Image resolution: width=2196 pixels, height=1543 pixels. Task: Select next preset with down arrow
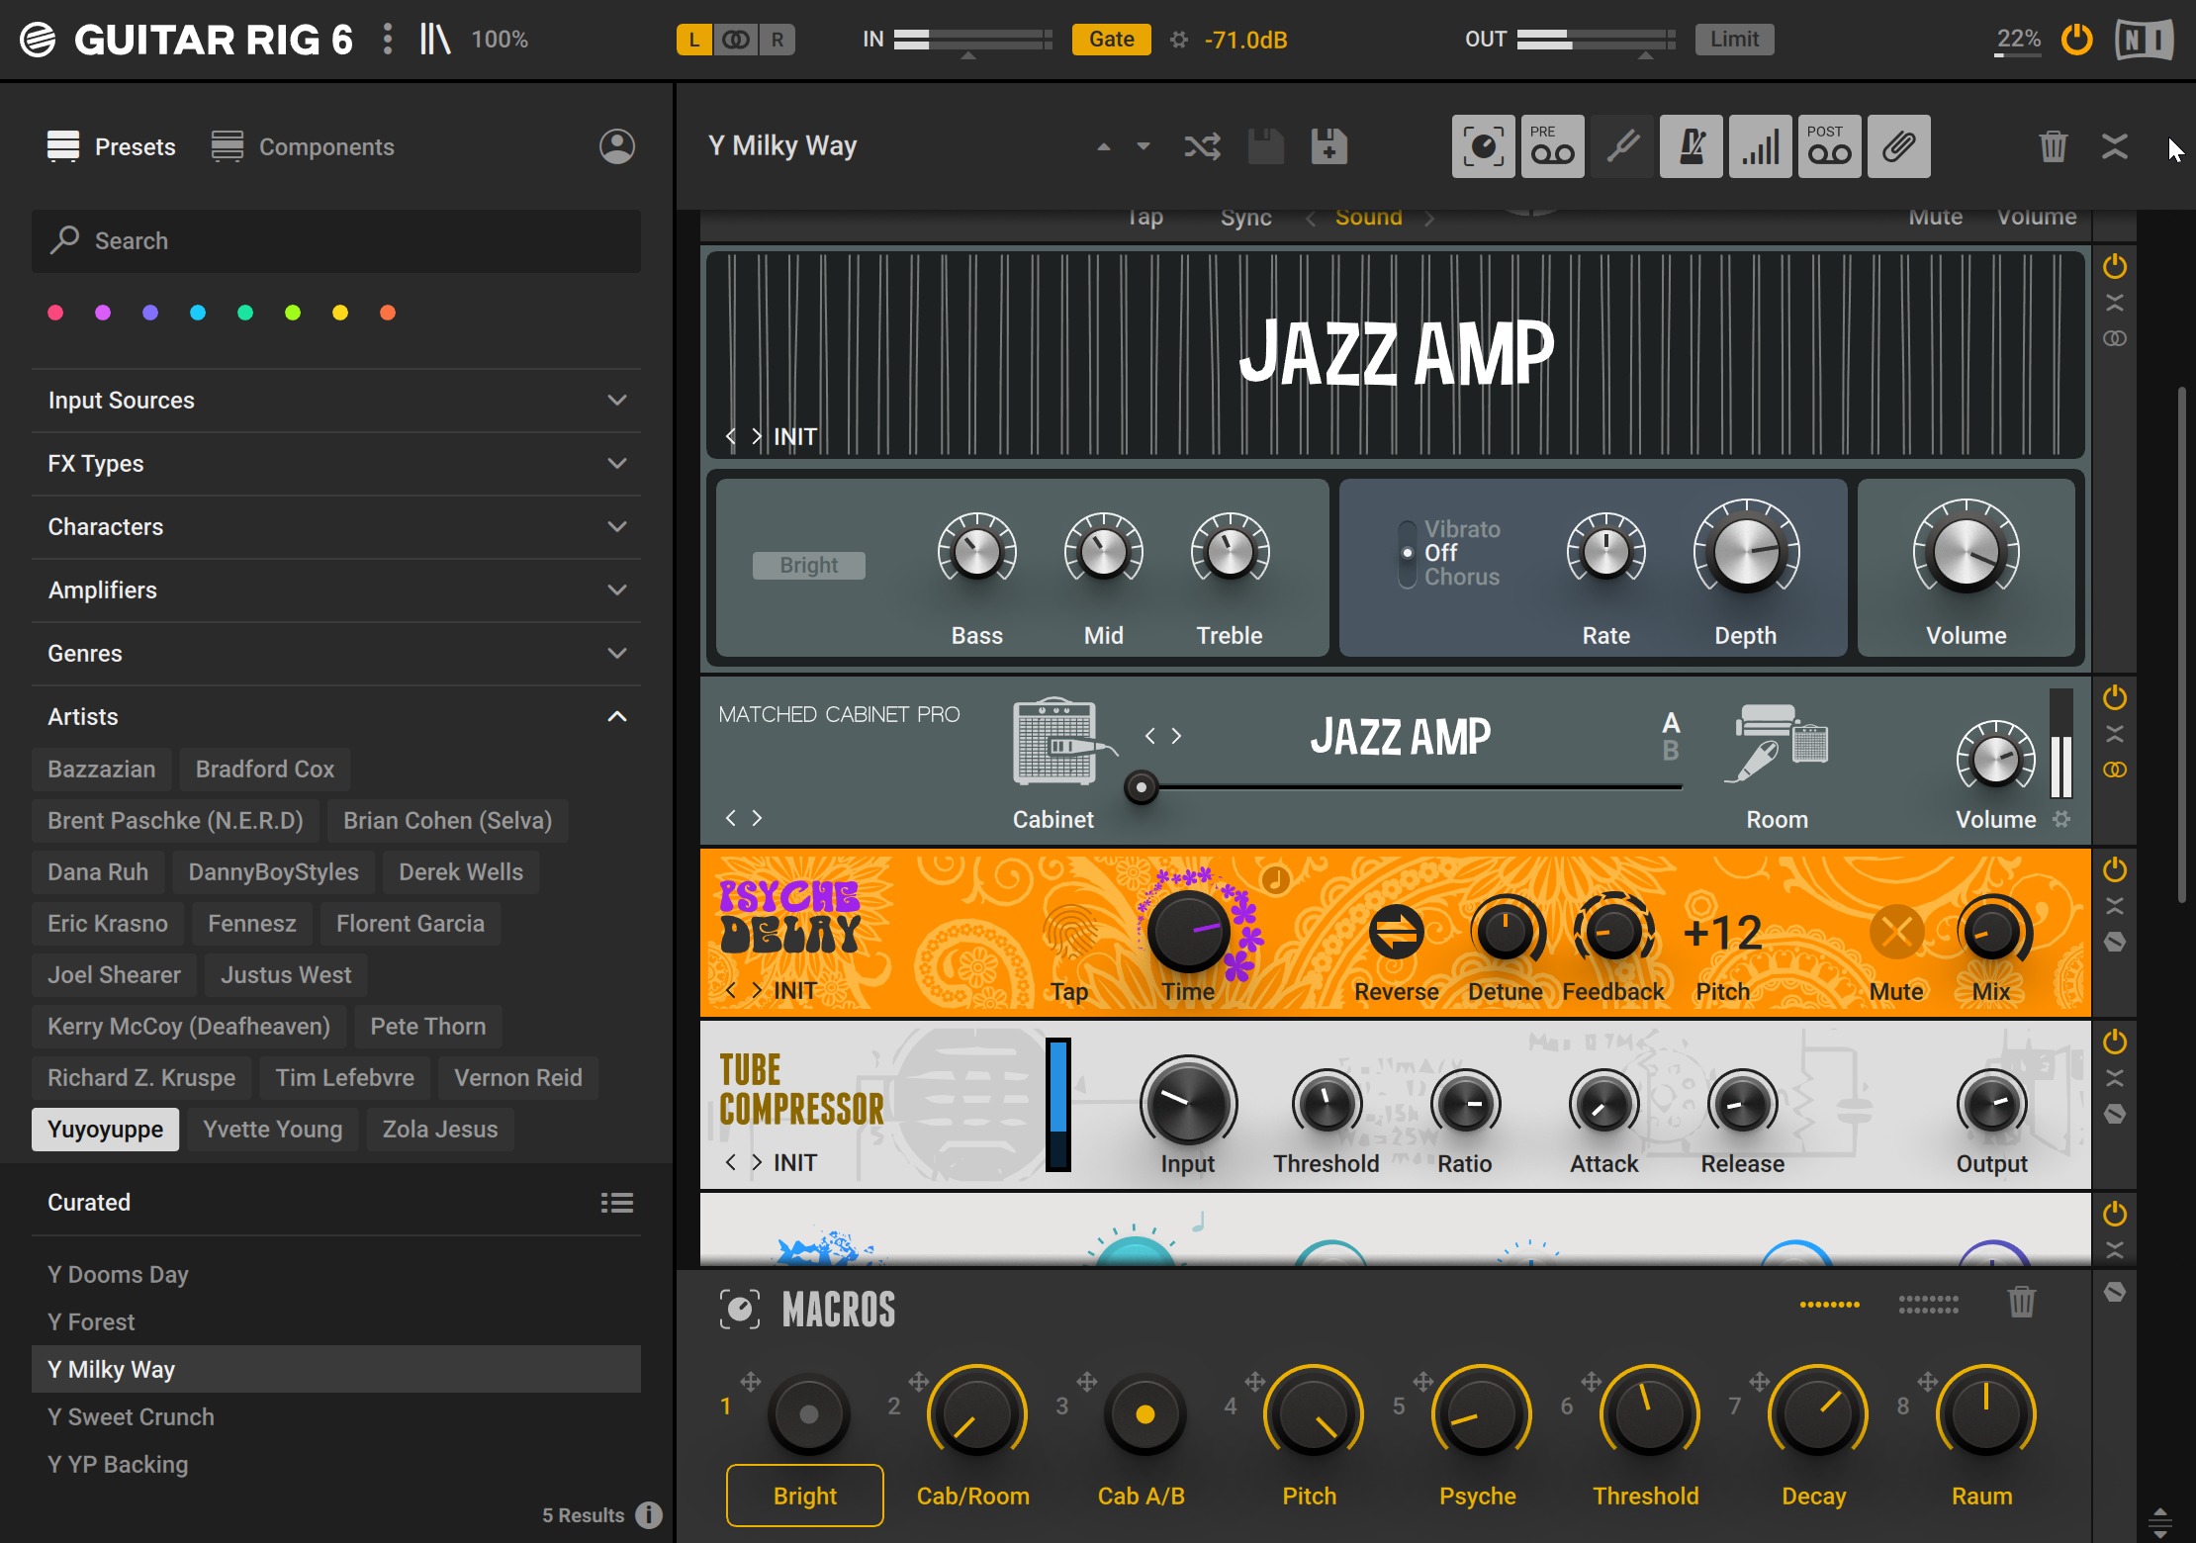1144,147
